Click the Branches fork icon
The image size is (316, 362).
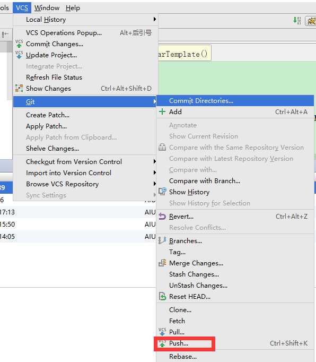point(162,240)
